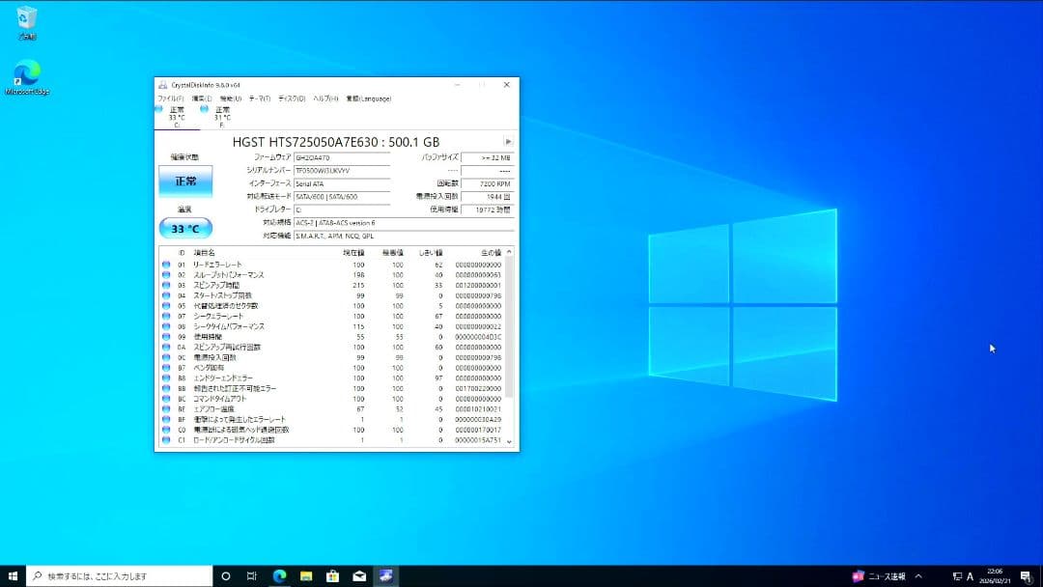This screenshot has height=587, width=1043.
Task: Click the Serial ATA interface field
Action: point(342,183)
